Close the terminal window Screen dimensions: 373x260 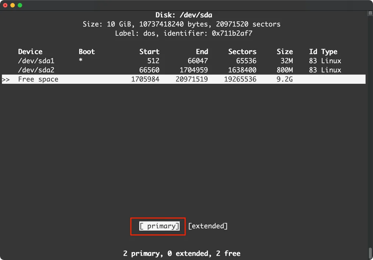[x=5, y=5]
